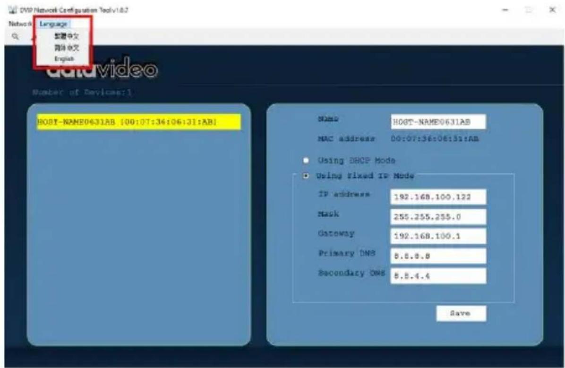Viewport: 565px width, 368px height.
Task: Close the configuration tool window
Action: (552, 10)
